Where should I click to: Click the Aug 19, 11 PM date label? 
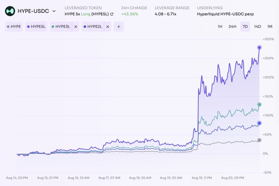pyautogui.click(x=202, y=178)
